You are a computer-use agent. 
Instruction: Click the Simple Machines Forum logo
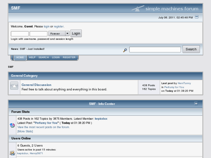[165, 8]
